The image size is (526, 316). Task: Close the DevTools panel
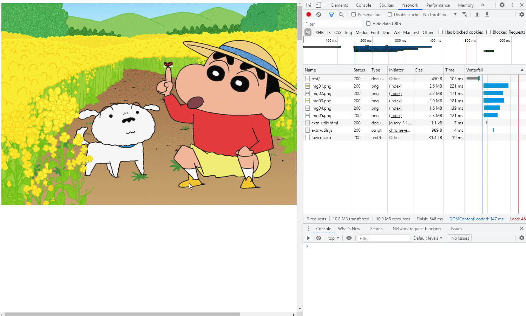point(522,5)
